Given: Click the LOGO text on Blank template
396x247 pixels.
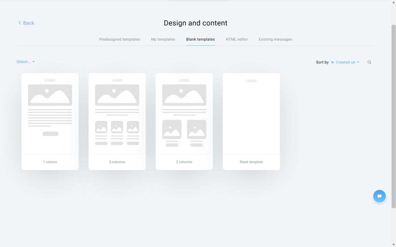Looking at the screenshot, I should coord(251,81).
